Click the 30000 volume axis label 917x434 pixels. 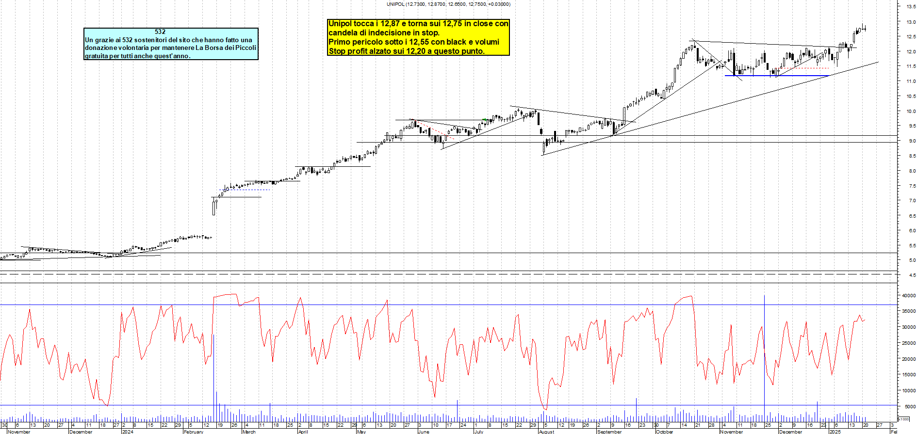(909, 327)
